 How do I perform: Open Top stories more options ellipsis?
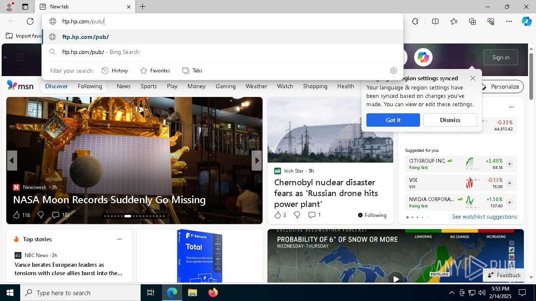click(119, 239)
